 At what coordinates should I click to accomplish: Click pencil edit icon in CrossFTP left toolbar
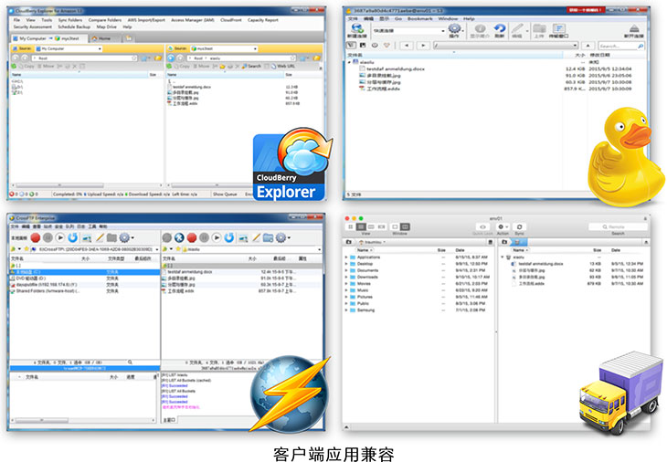pos(100,237)
